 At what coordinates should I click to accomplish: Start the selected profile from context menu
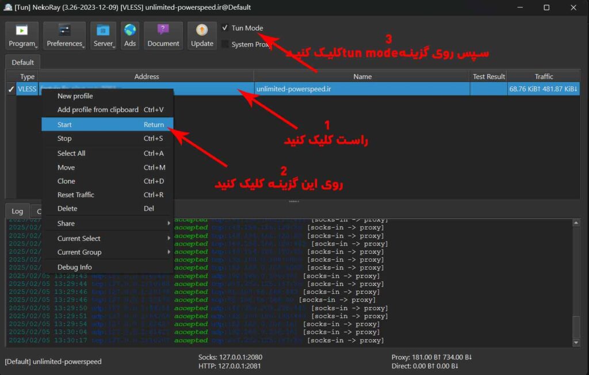click(64, 124)
